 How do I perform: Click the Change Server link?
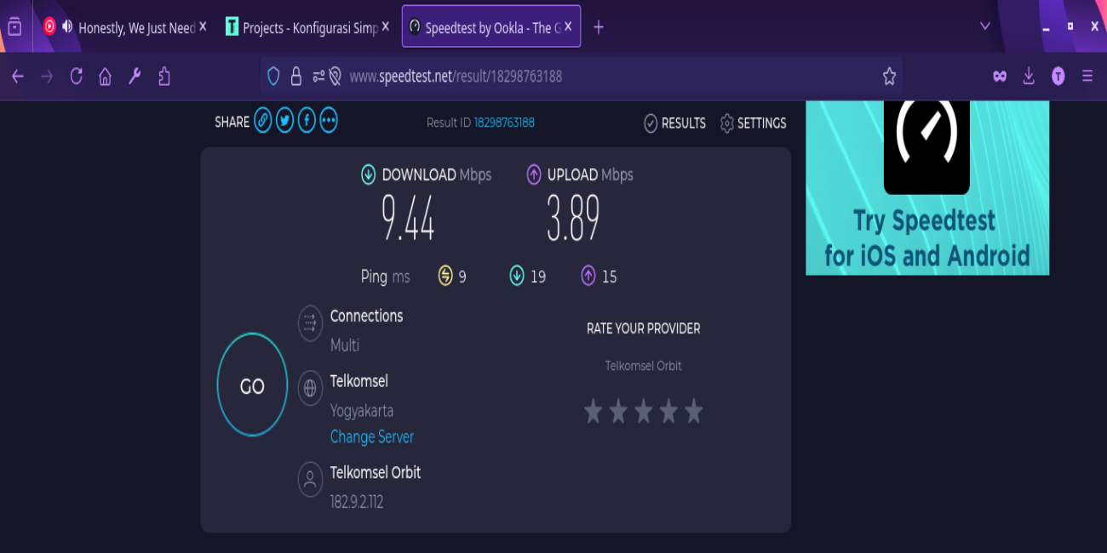pos(371,436)
